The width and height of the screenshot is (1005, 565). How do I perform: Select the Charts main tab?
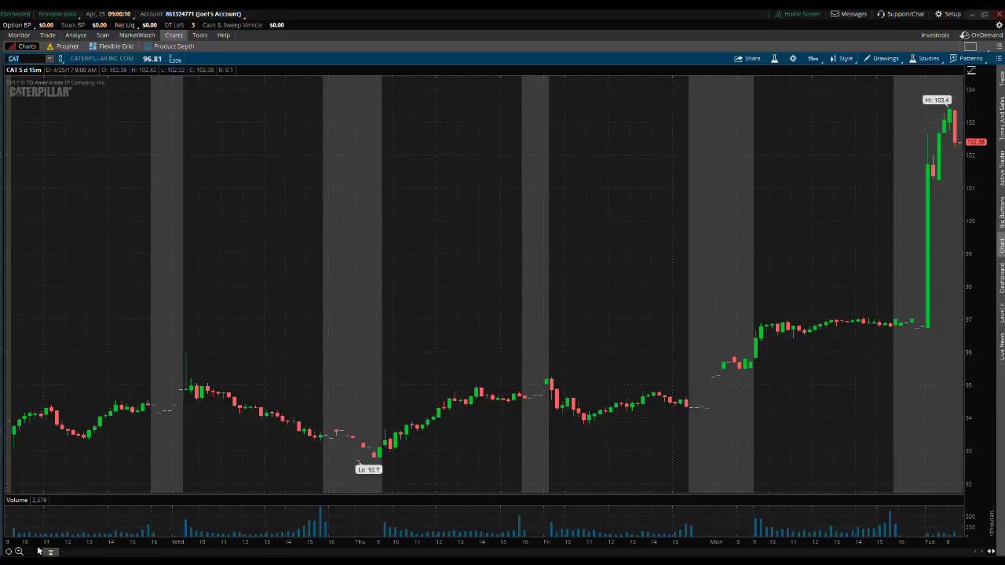pos(174,35)
